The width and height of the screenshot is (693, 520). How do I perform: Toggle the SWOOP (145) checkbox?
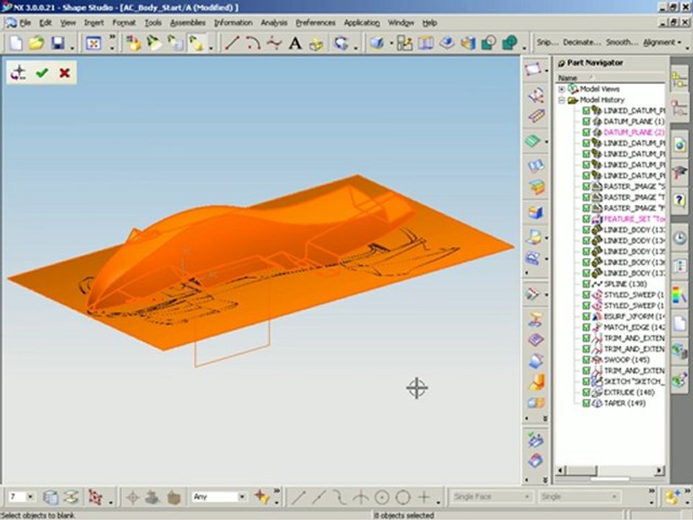(x=586, y=360)
